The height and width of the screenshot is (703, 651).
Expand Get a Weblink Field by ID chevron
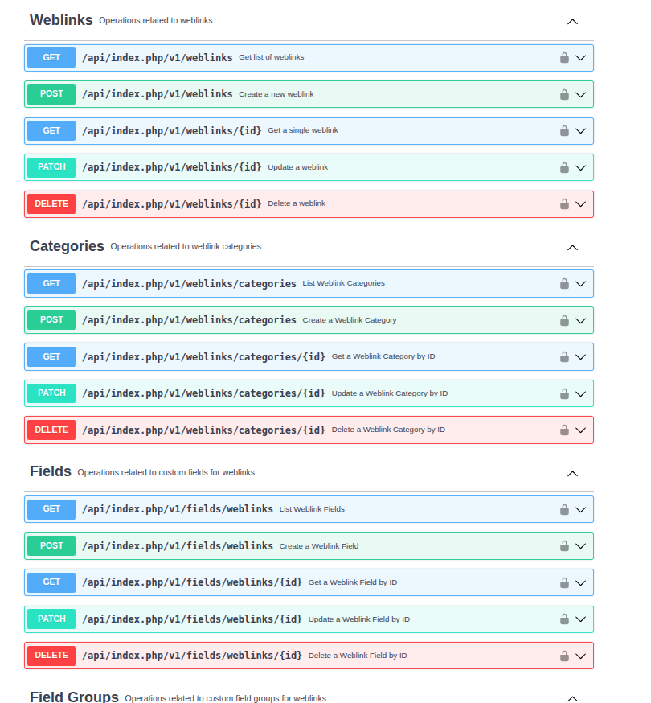[x=581, y=583]
